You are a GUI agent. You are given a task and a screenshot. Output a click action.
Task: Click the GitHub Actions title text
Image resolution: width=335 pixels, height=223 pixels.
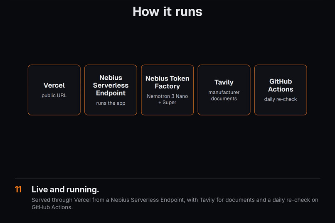(281, 85)
